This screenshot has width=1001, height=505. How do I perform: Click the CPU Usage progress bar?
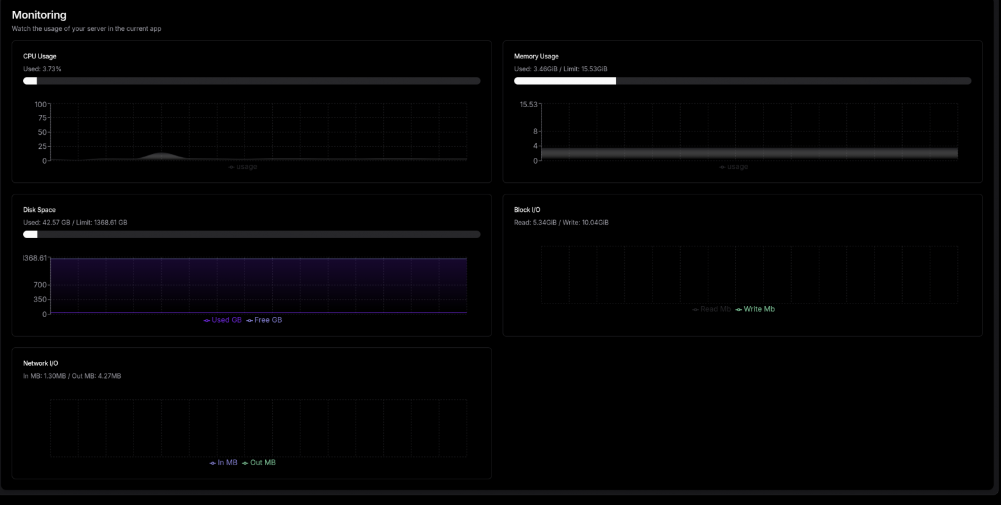pyautogui.click(x=252, y=80)
